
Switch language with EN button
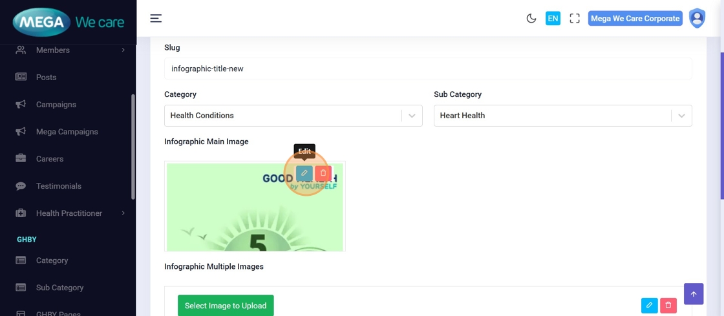[553, 18]
